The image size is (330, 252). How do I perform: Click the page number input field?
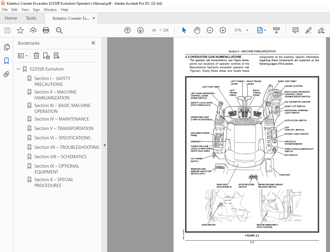coord(154,30)
